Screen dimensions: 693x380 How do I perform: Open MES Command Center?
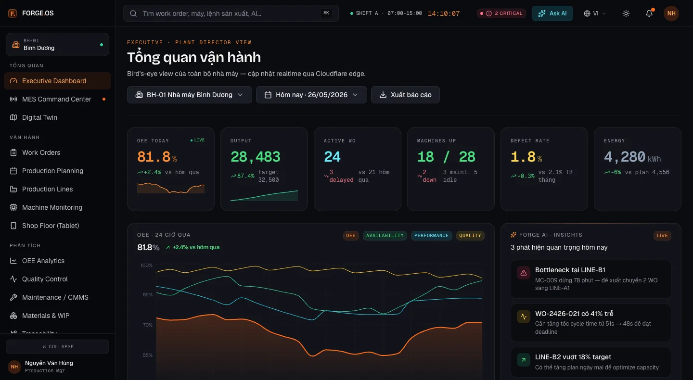[x=57, y=99]
